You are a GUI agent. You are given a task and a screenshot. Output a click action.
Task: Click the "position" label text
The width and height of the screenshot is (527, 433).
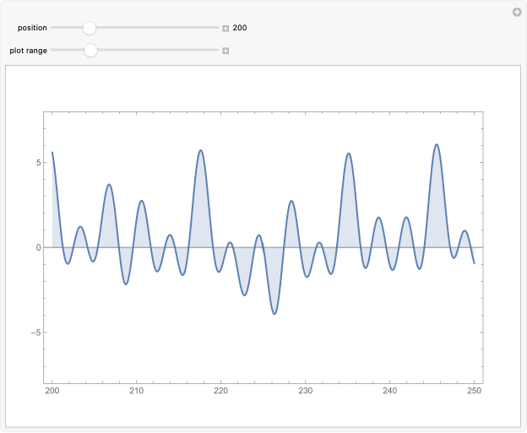(x=32, y=28)
